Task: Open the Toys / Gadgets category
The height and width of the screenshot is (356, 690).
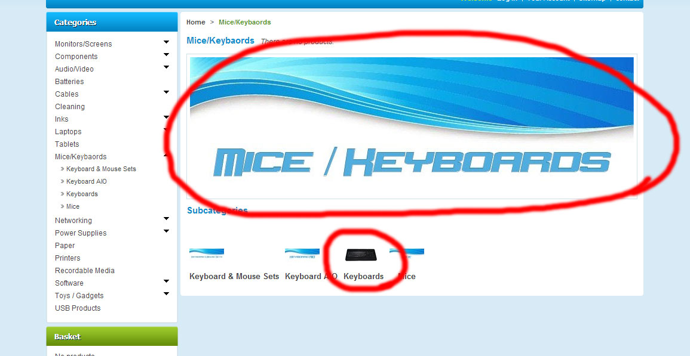Action: (79, 296)
